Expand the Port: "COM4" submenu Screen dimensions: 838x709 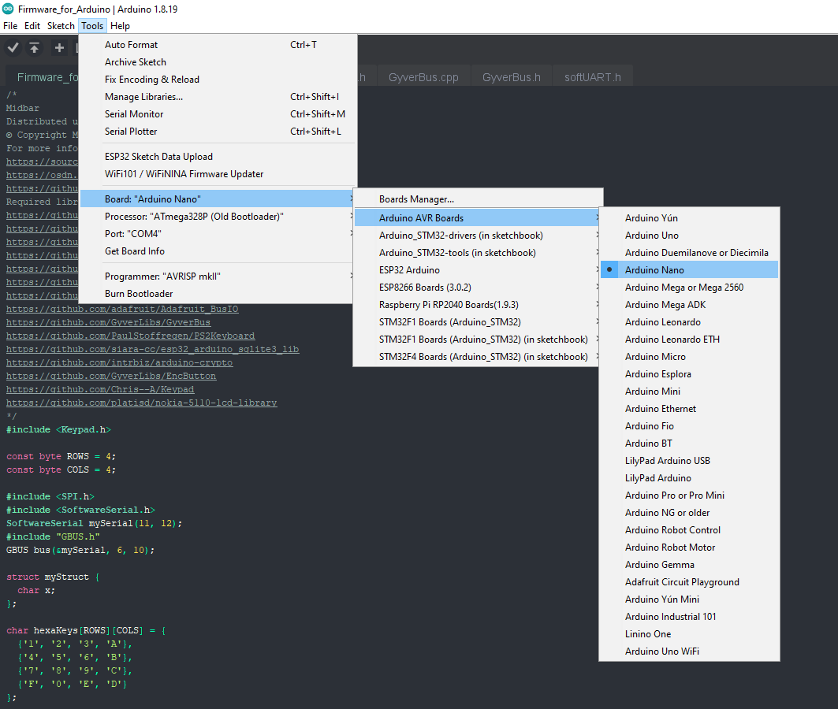tap(218, 234)
